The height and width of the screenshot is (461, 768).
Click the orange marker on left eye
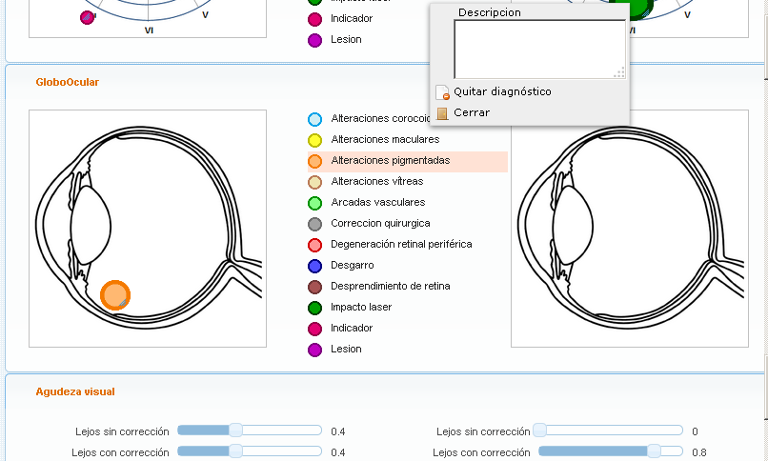[x=114, y=295]
